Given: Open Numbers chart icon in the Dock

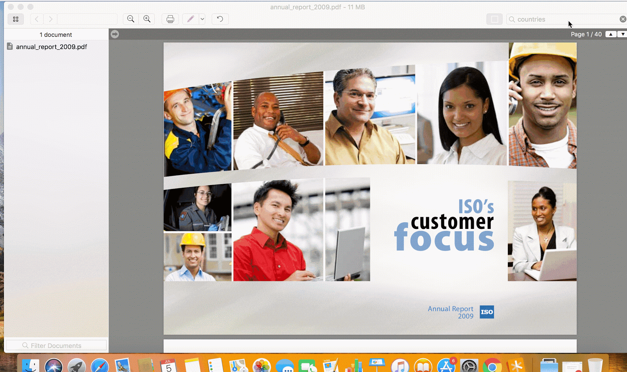Looking at the screenshot, I should pos(354,366).
